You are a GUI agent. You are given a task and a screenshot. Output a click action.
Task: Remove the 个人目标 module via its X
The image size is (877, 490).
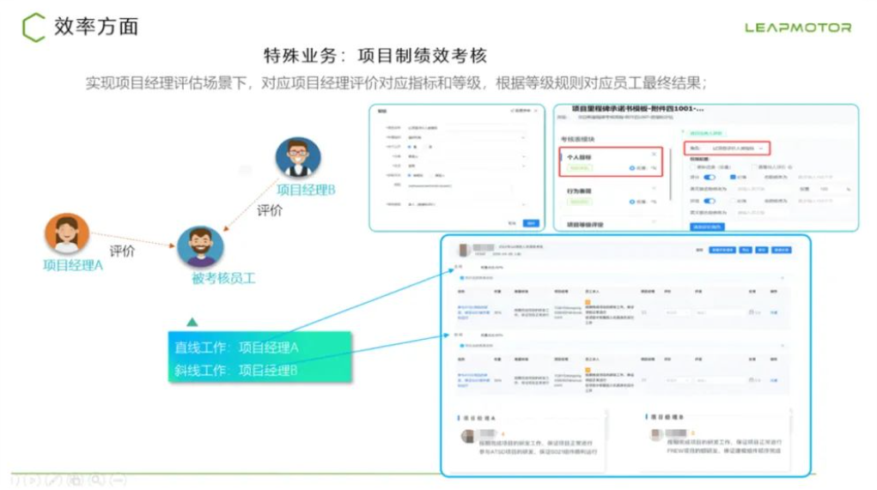tap(654, 154)
